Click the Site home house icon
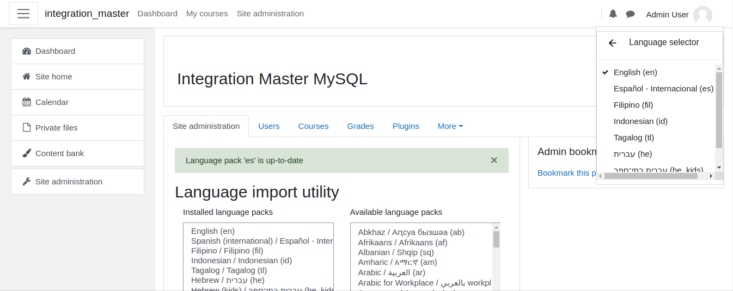This screenshot has height=291, width=733. 27,77
